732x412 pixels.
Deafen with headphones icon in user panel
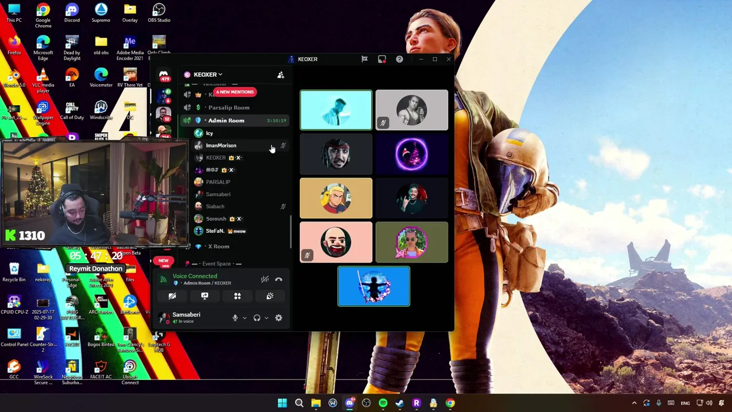(257, 318)
